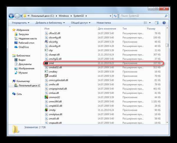Click the scrollbar up arrow

coord(167,28)
